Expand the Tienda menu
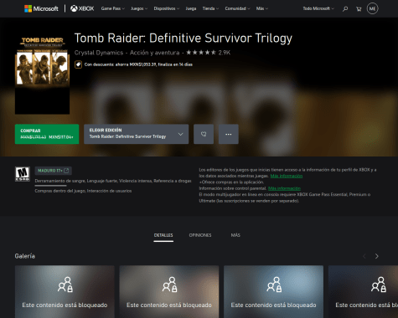 [210, 8]
